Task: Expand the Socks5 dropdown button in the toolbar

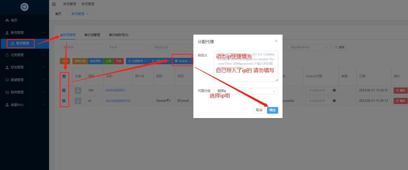Action: coord(183,61)
